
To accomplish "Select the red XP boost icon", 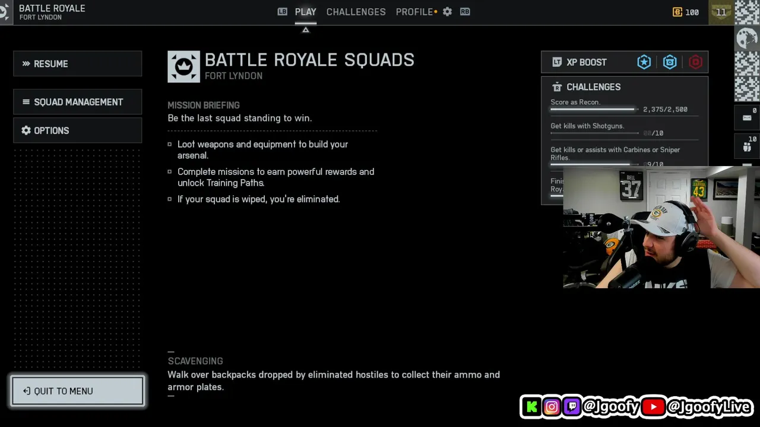I will (x=695, y=62).
